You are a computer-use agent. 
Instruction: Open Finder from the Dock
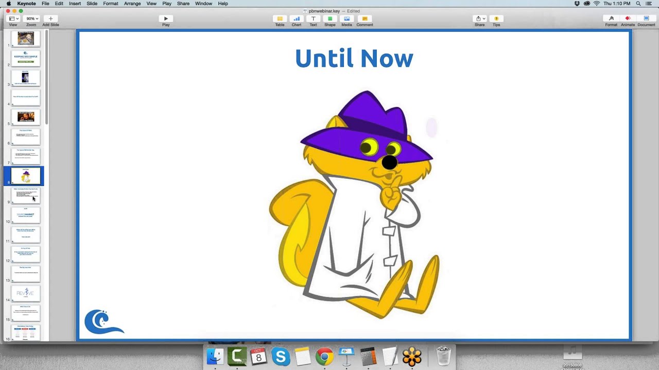click(215, 356)
